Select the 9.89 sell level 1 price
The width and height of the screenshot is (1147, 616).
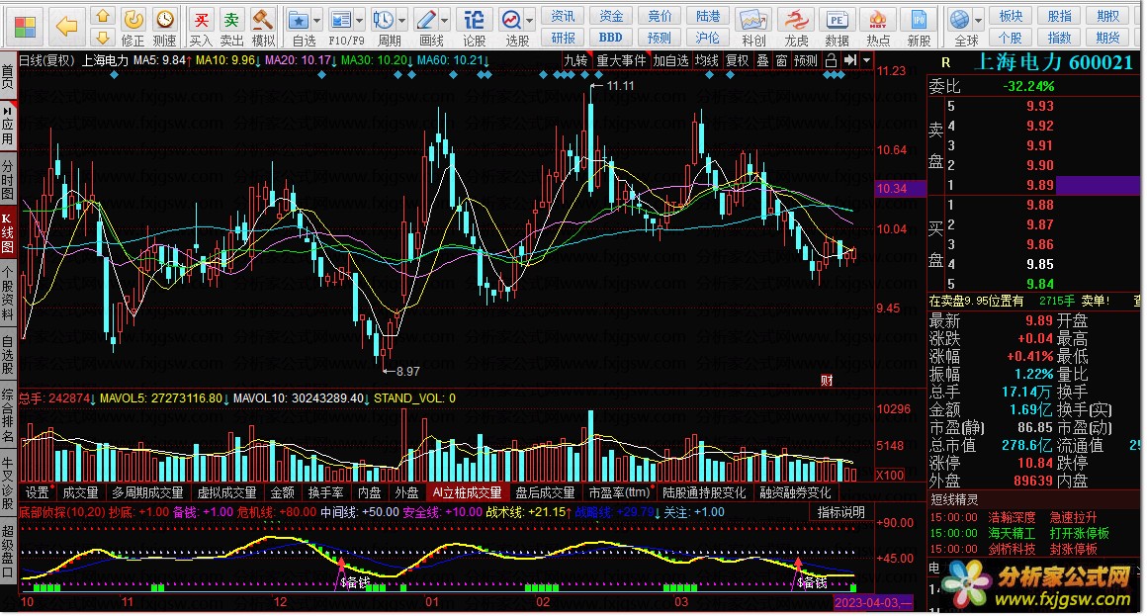[x=1039, y=185]
